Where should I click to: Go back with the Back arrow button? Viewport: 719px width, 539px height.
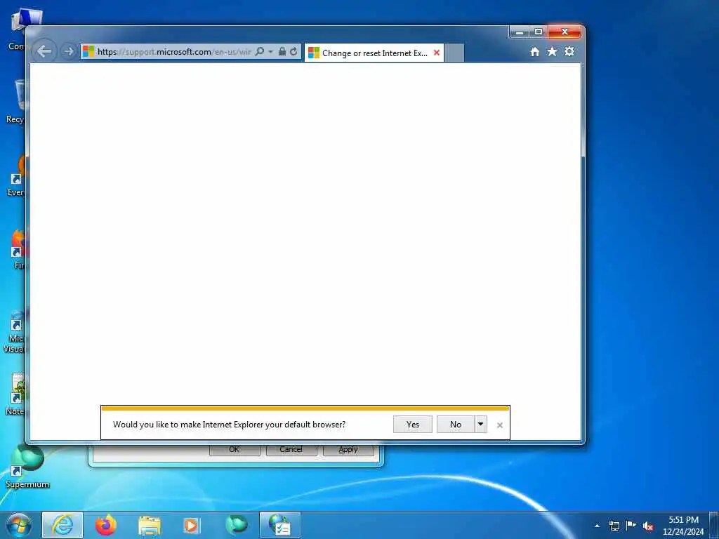(x=44, y=51)
